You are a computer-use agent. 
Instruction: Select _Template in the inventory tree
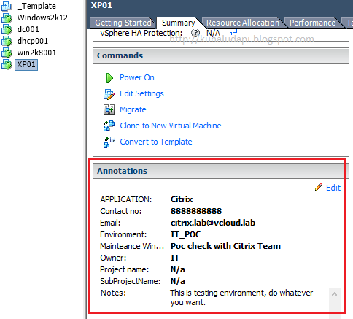click(x=36, y=6)
